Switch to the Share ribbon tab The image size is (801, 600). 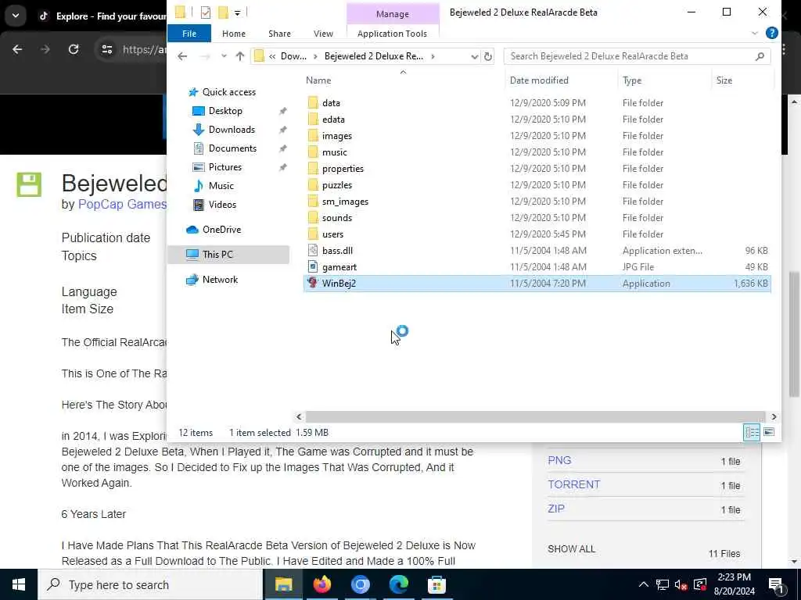279,33
